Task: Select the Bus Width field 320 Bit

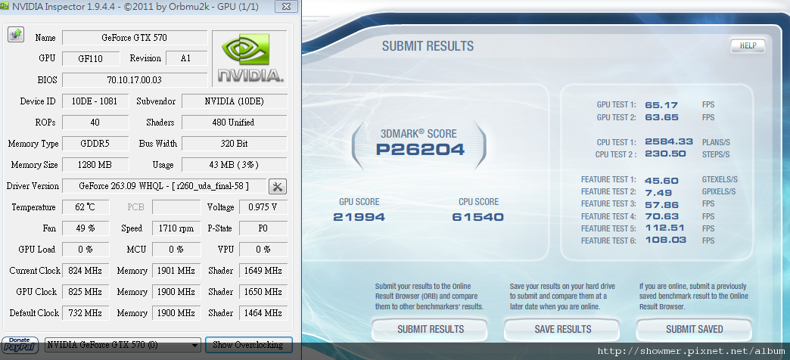Action: tap(235, 144)
